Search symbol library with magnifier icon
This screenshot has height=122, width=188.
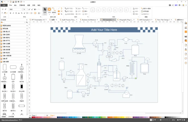point(27,22)
